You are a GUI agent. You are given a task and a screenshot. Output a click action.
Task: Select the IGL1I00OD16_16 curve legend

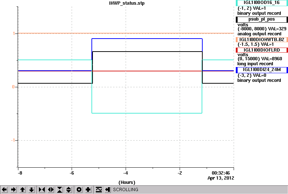click(262, 3)
